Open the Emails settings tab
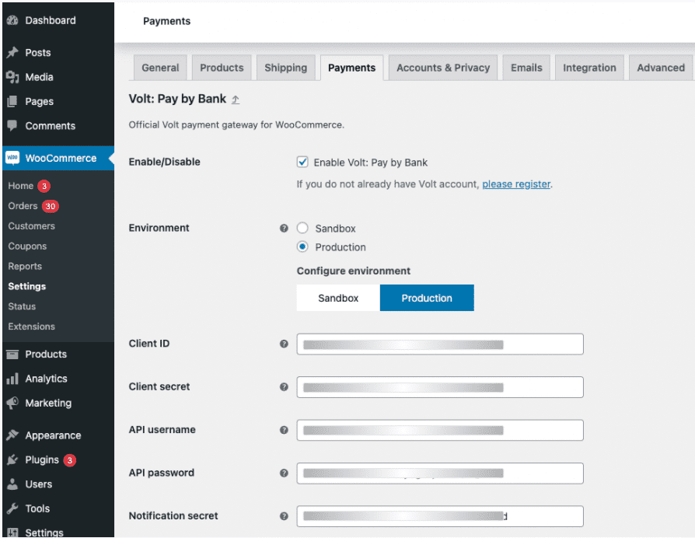 [x=526, y=68]
